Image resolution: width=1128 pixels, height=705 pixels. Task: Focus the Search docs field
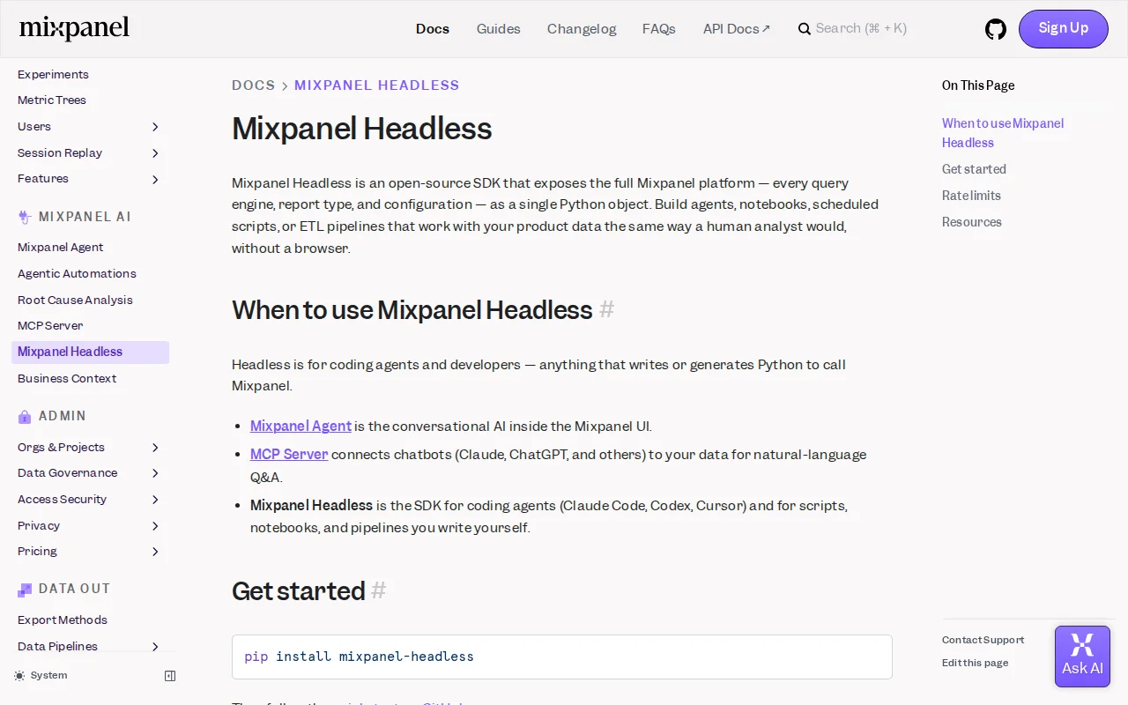click(x=861, y=29)
